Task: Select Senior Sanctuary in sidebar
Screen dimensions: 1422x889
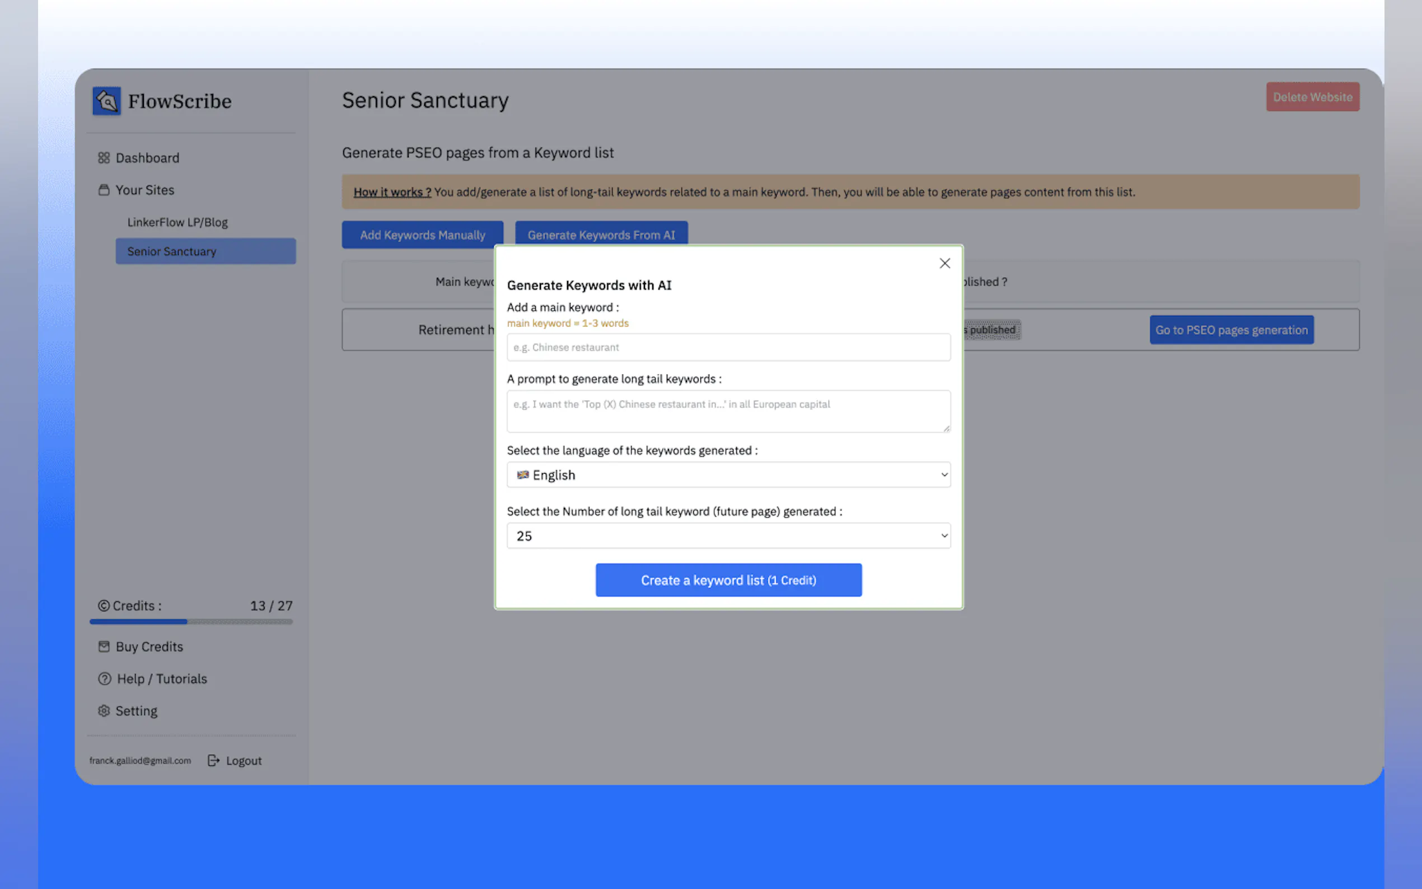Action: tap(205, 252)
